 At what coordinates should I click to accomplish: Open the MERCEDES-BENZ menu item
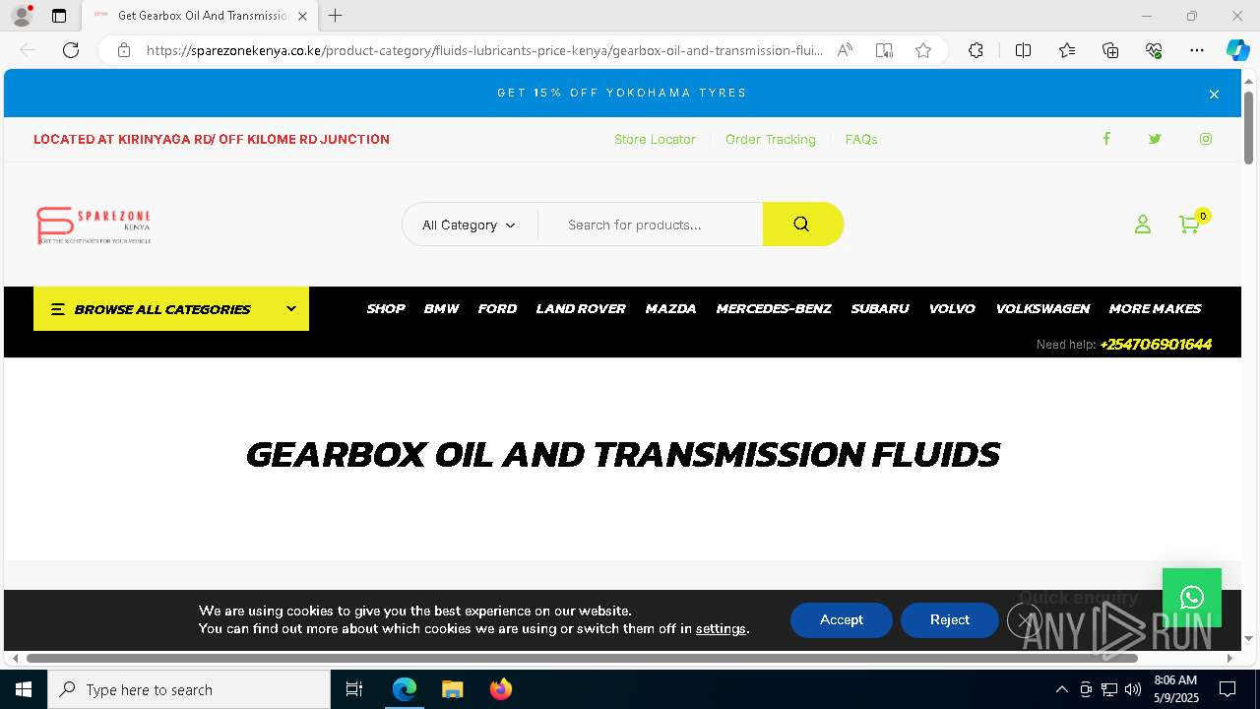click(774, 309)
